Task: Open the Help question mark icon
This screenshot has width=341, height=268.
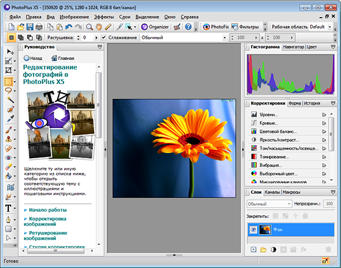Action: click(x=188, y=26)
